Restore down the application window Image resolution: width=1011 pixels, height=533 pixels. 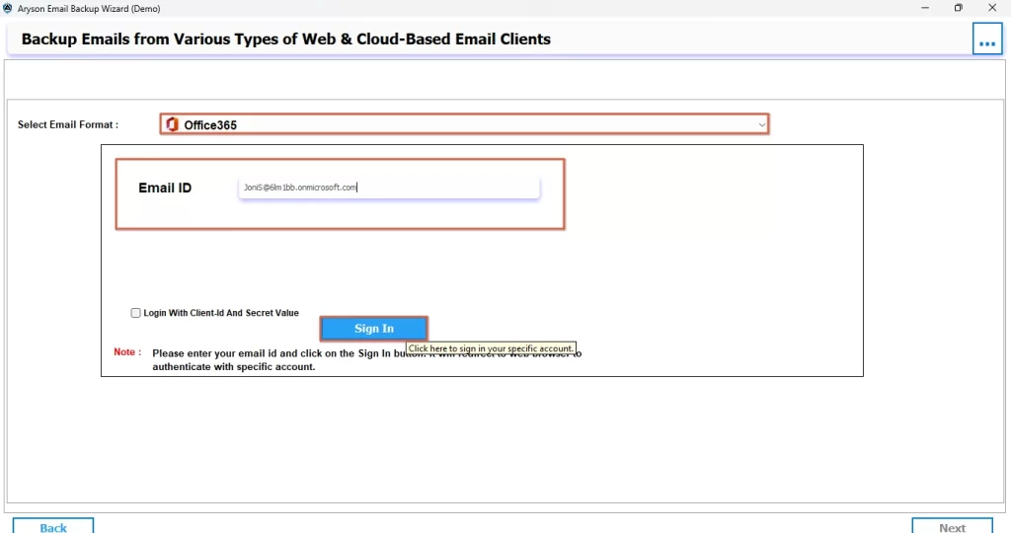coord(958,8)
